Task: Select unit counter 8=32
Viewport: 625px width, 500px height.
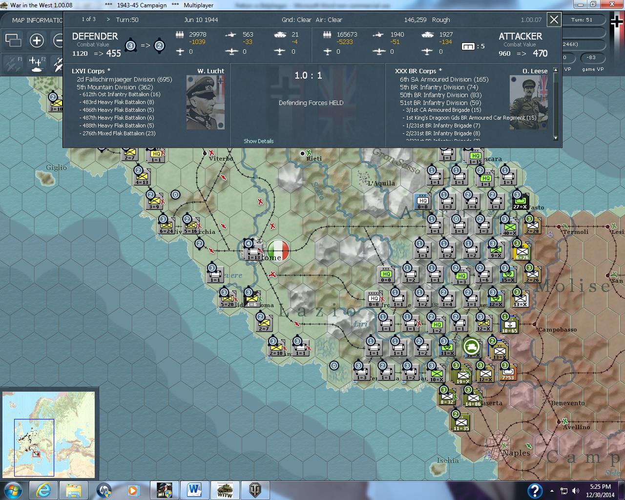Action: [447, 396]
